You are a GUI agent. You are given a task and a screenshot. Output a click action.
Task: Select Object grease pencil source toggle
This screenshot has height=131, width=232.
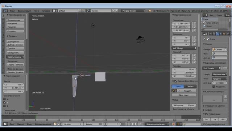point(190,87)
